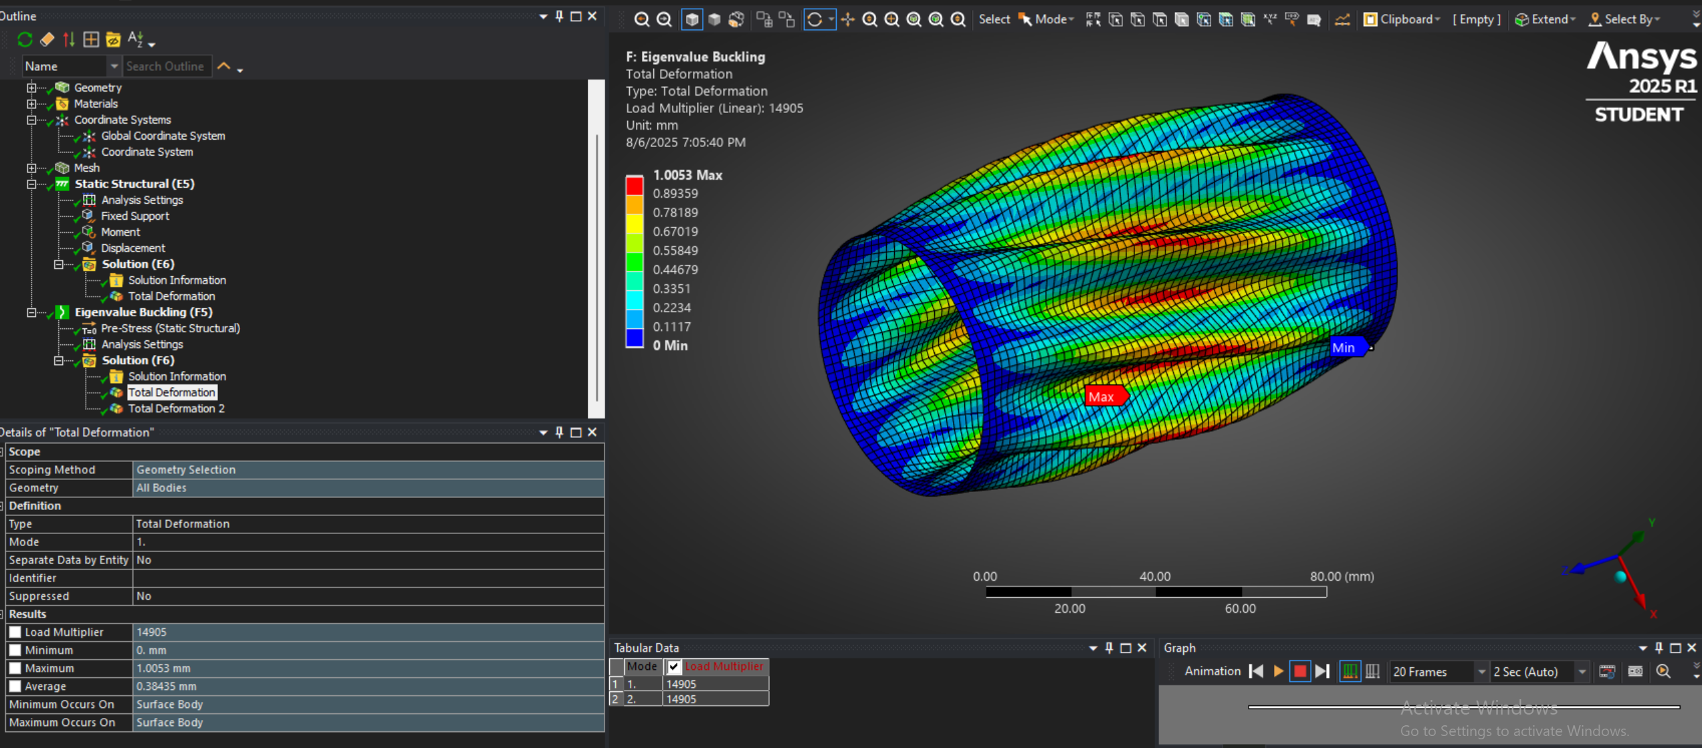Image resolution: width=1702 pixels, height=748 pixels.
Task: Select mode 2 row in Tabular Data
Action: point(689,699)
